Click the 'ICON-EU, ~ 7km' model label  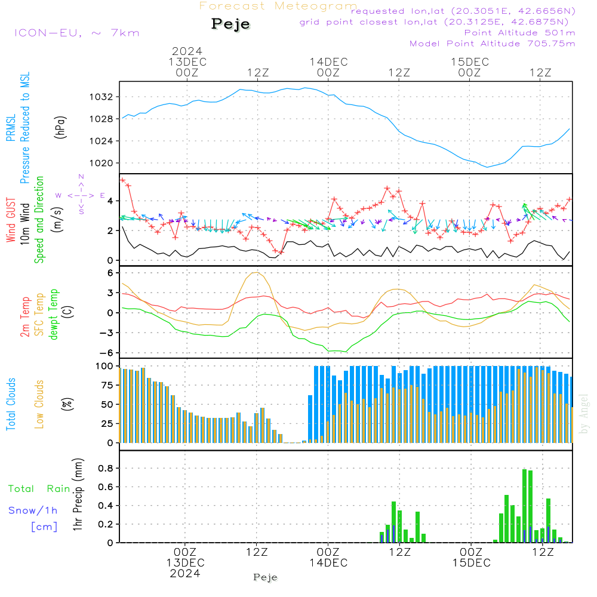77,33
